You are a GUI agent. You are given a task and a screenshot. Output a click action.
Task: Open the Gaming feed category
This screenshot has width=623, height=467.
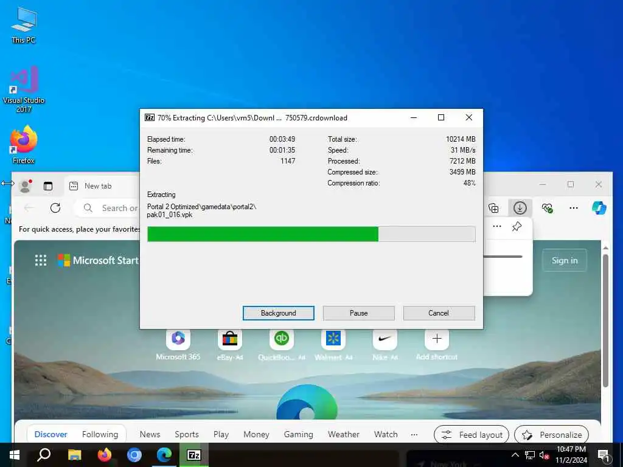[298, 434]
